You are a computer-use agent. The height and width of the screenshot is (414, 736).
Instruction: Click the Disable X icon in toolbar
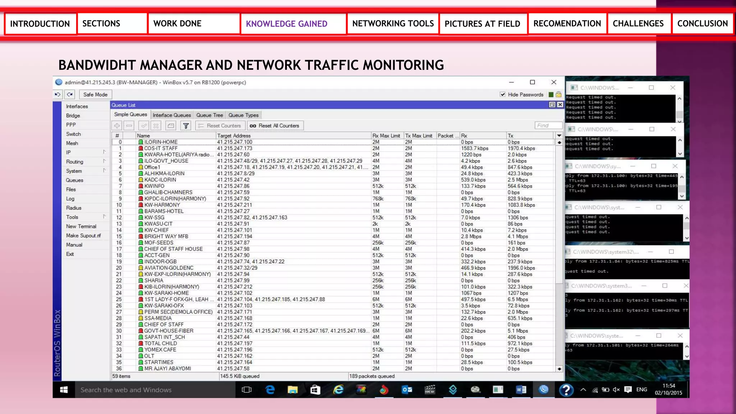pos(156,126)
